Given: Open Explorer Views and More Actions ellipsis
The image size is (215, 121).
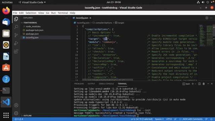Looking at the screenshot, I should coord(67,18).
